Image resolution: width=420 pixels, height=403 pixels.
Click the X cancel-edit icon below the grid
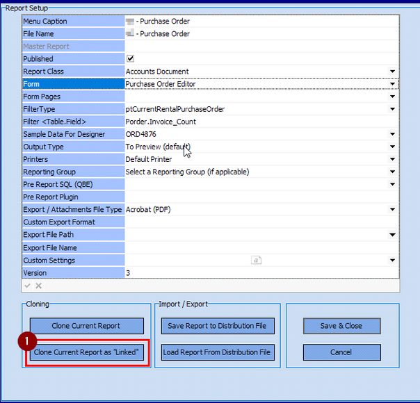(39, 286)
